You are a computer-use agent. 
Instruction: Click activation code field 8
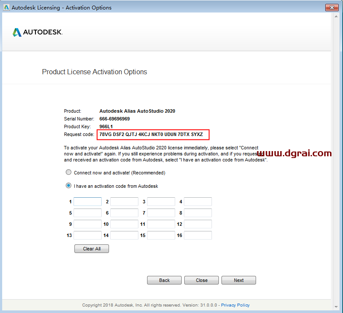198,213
